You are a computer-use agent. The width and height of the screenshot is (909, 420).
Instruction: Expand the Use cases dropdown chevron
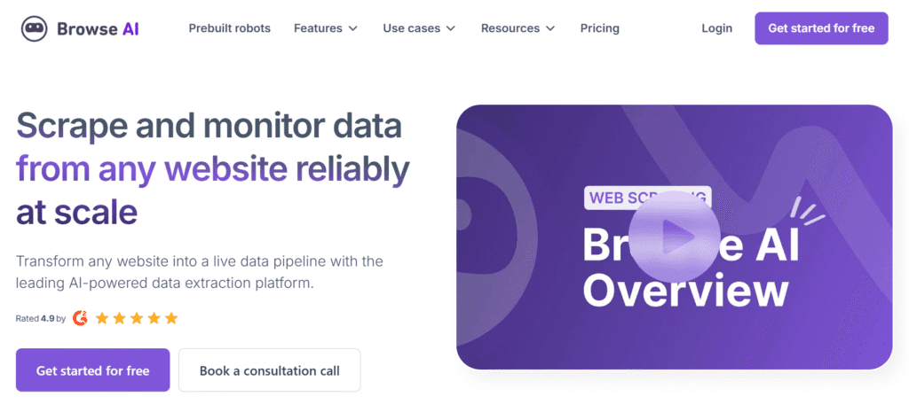click(451, 28)
